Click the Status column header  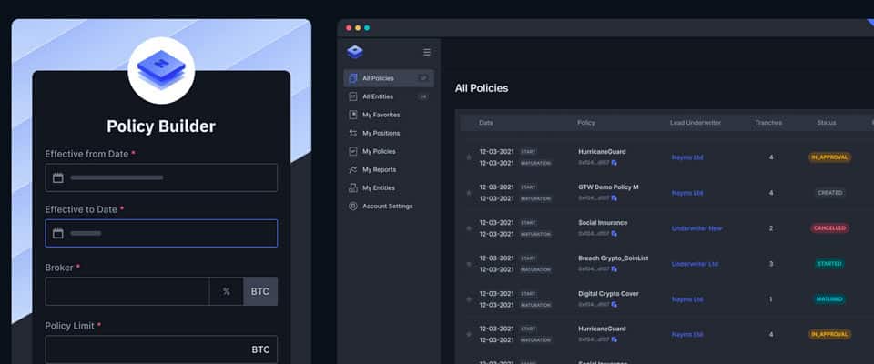[x=827, y=123]
